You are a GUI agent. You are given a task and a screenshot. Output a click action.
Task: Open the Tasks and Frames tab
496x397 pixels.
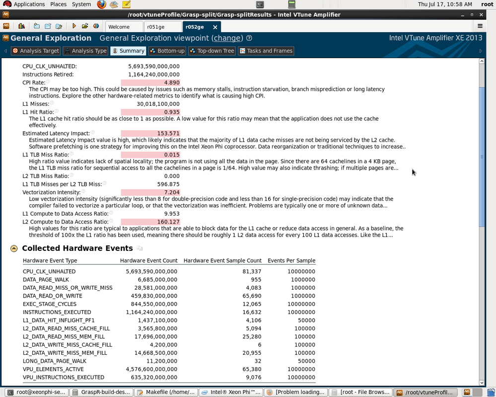click(x=266, y=51)
